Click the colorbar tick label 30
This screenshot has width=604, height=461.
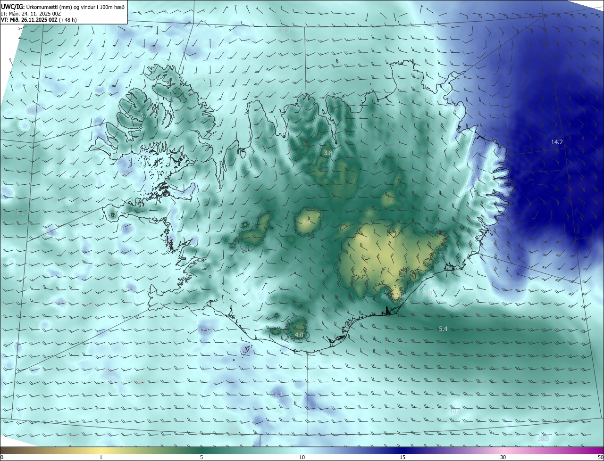(x=503, y=457)
